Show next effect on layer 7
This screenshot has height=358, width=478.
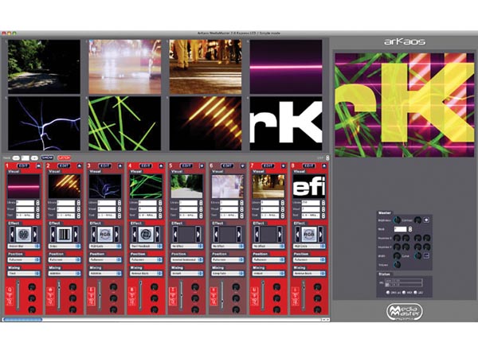280,234
